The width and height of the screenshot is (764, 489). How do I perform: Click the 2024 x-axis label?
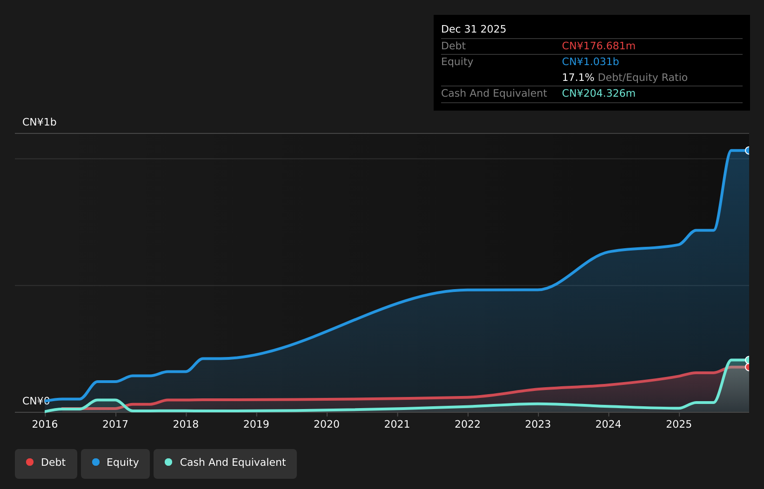pyautogui.click(x=609, y=424)
